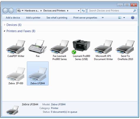Select the CutePDF Writer printer icon

pos(16,47)
